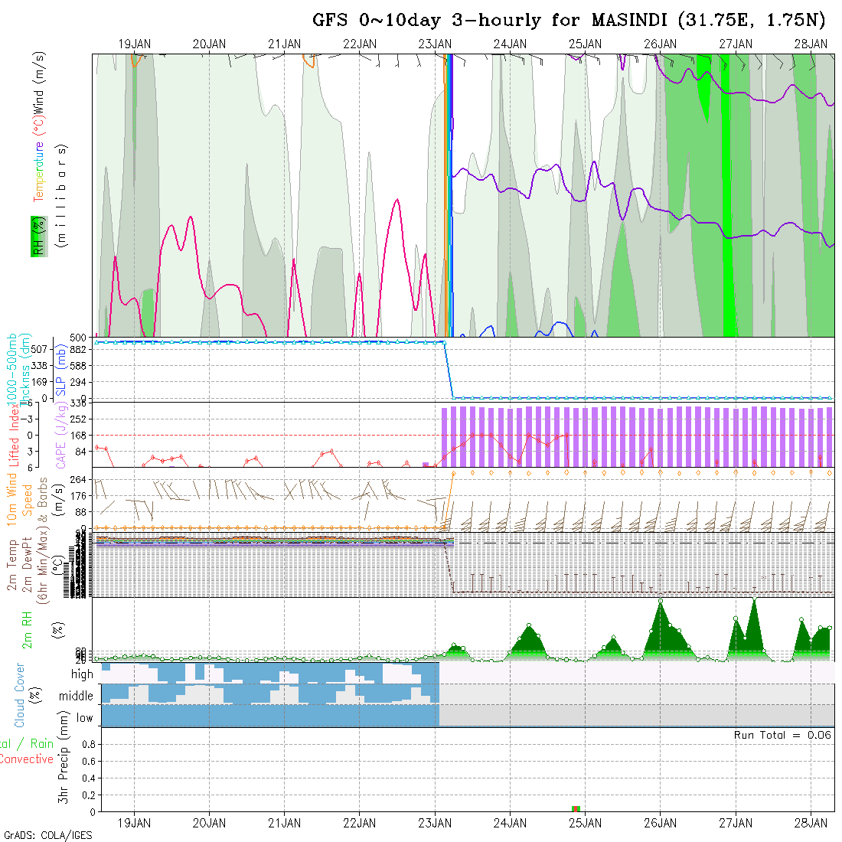Pick the 26JAN label on top axis
Screen dimensions: 842x842
coord(660,44)
